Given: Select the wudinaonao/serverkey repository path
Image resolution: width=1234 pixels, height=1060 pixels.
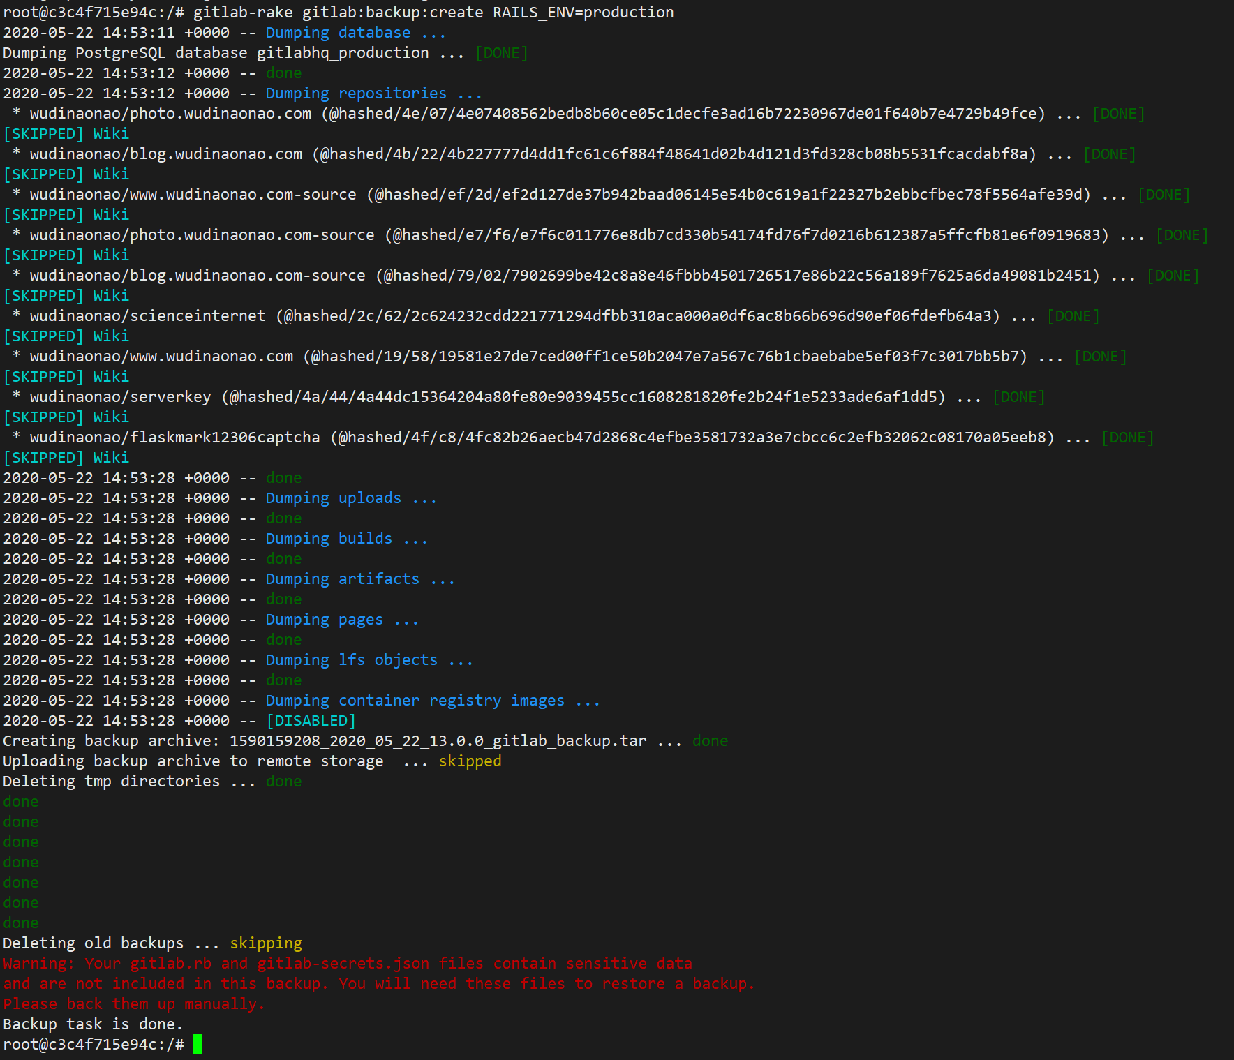Looking at the screenshot, I should pyautogui.click(x=120, y=397).
